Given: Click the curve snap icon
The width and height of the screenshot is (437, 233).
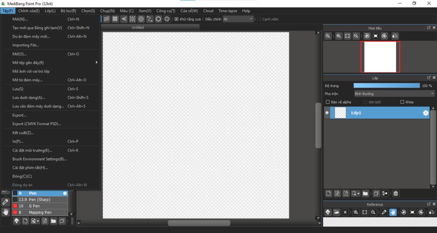Looking at the screenshot, I should click(x=150, y=19).
